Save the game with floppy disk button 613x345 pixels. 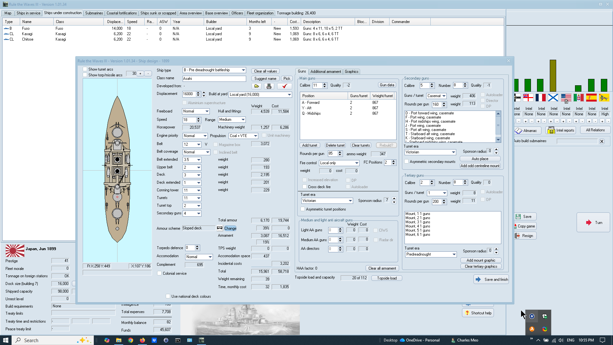click(525, 217)
